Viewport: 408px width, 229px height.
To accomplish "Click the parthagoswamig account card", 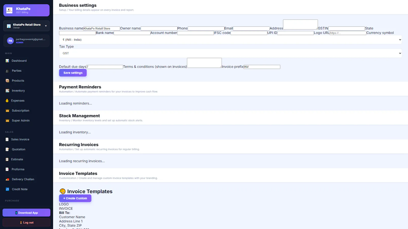I will pos(27,41).
